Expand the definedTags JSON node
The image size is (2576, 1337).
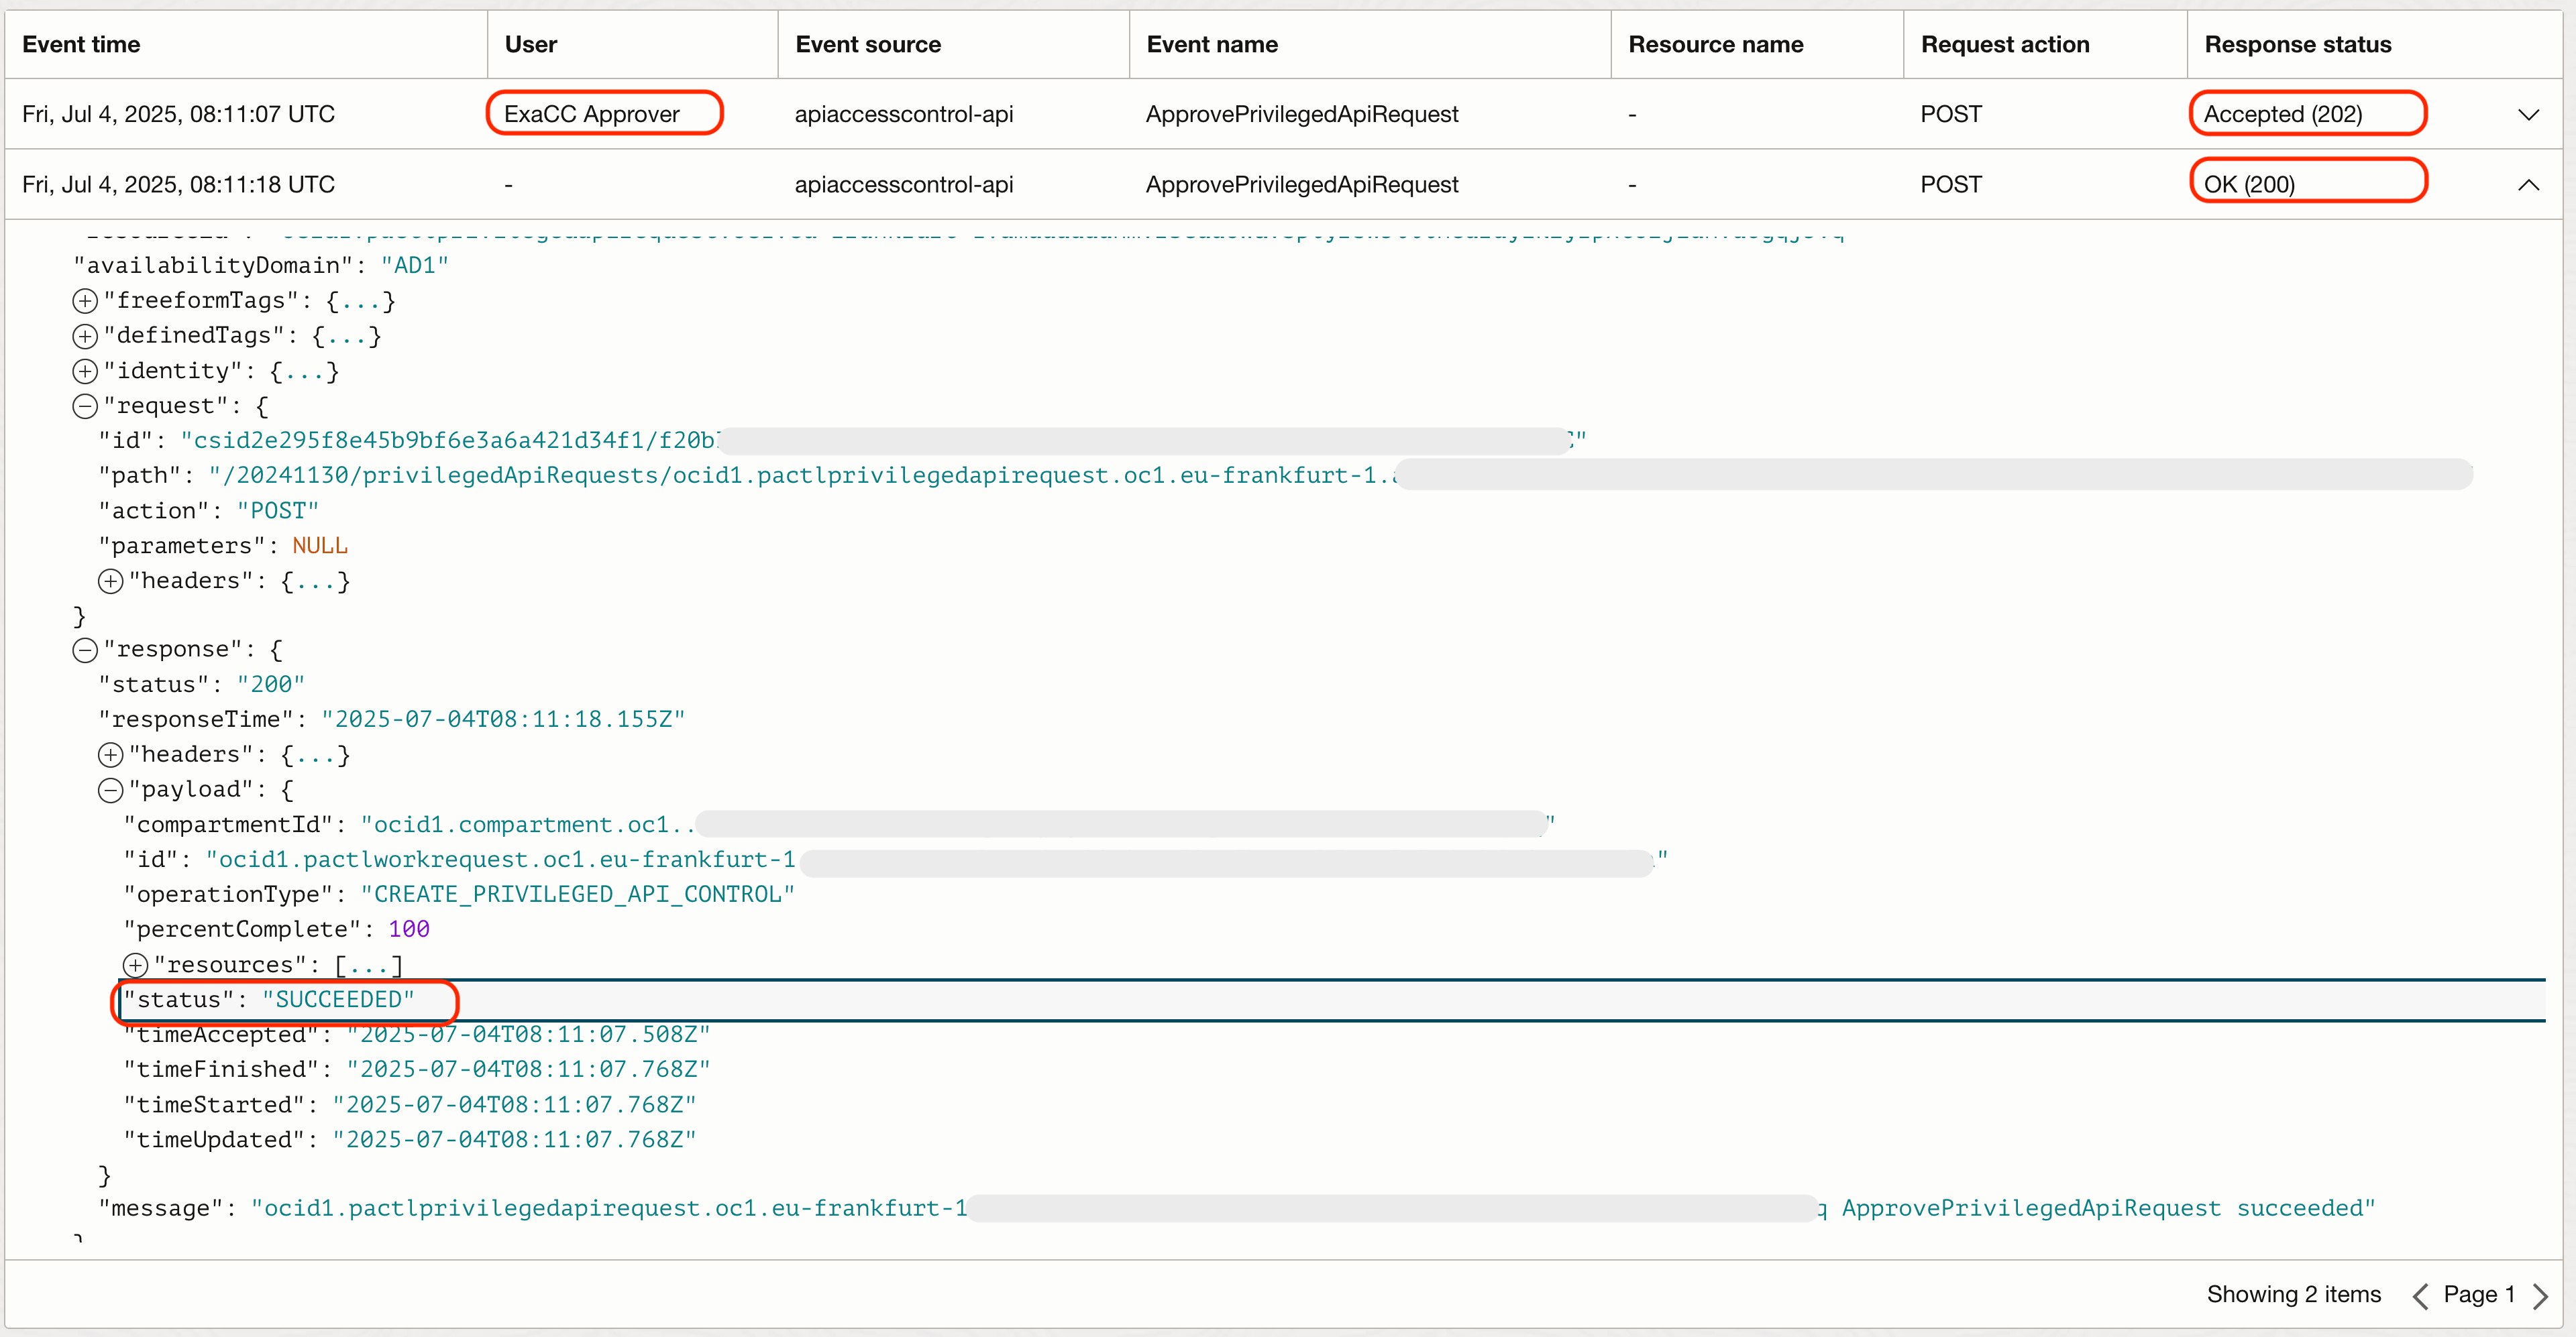pyautogui.click(x=85, y=336)
